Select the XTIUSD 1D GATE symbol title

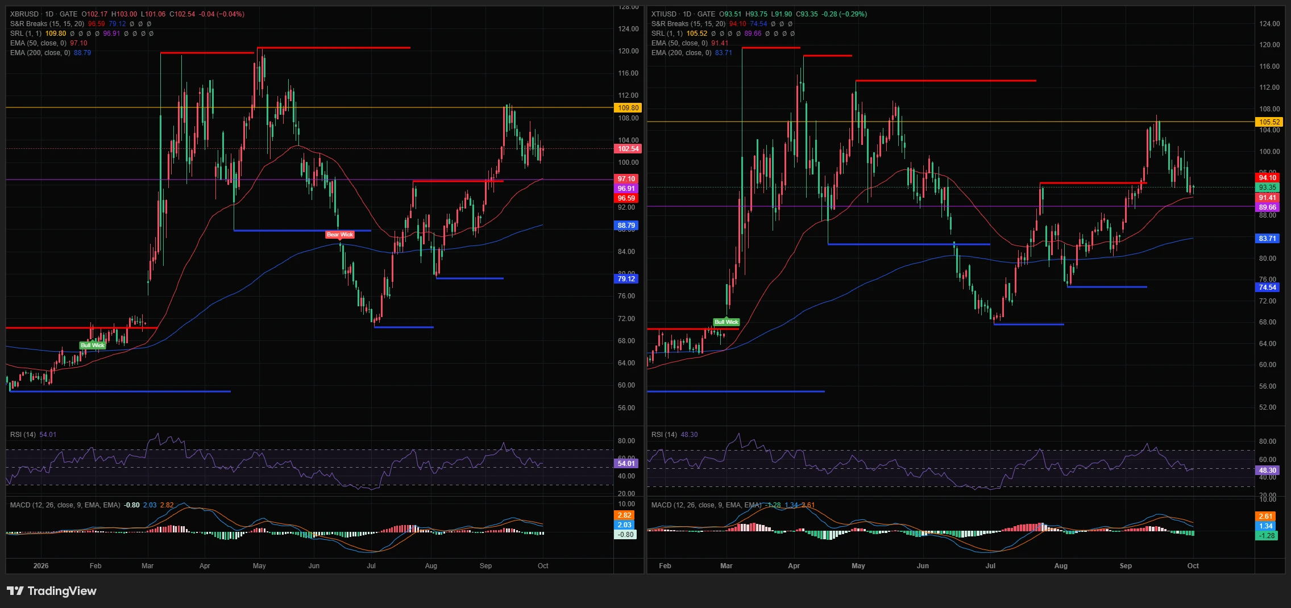click(683, 14)
